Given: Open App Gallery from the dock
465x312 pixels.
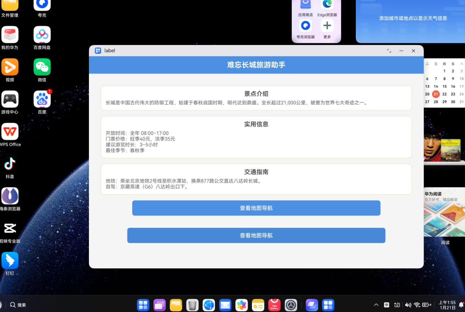Looking at the screenshot, I should [274, 305].
